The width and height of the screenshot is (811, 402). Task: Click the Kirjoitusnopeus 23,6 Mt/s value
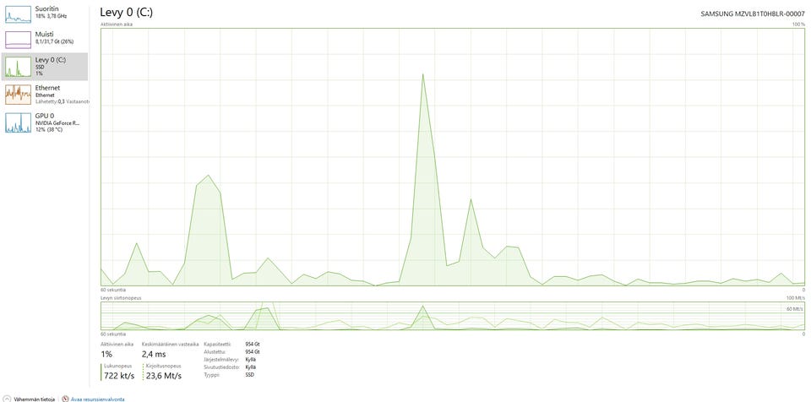[163, 376]
